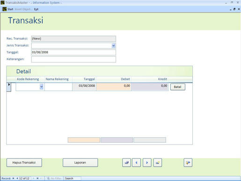Image resolution: width=241 pixels, height=181 pixels.
Task: Click the orange total Debet box
Action: [x=84, y=140]
